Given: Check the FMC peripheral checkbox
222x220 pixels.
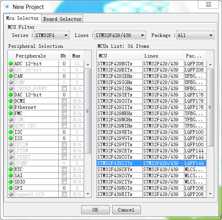Looking at the screenshot, I should click(64, 113).
